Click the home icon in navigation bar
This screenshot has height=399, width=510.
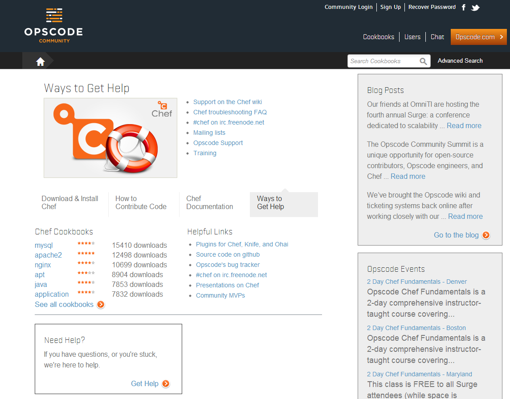pyautogui.click(x=40, y=61)
